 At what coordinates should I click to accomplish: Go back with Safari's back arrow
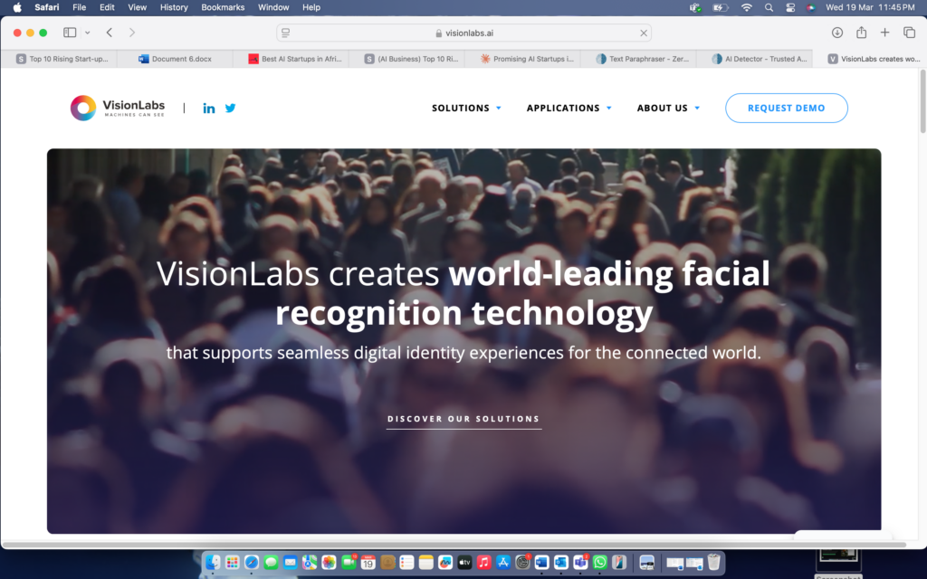(110, 33)
